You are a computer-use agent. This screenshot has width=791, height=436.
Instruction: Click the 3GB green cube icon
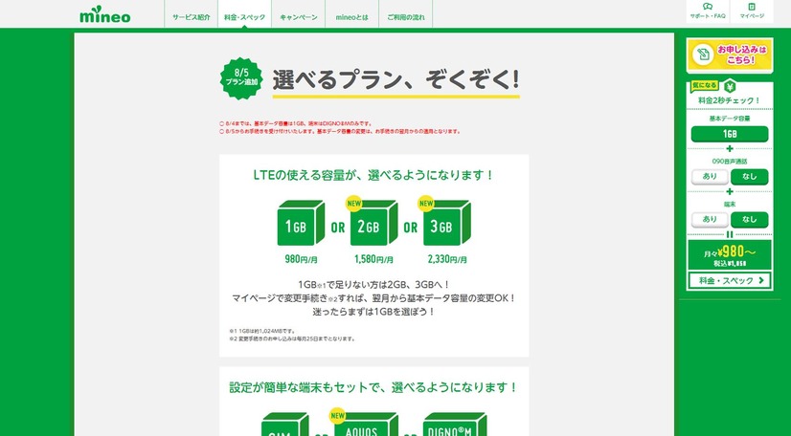point(447,223)
